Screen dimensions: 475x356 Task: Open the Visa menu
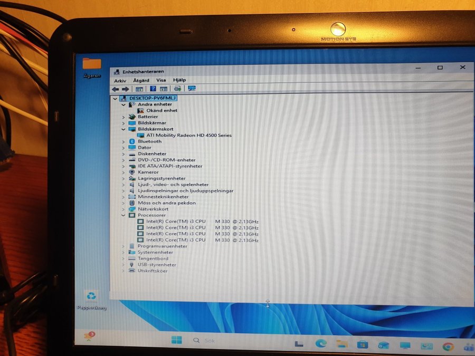[161, 80]
